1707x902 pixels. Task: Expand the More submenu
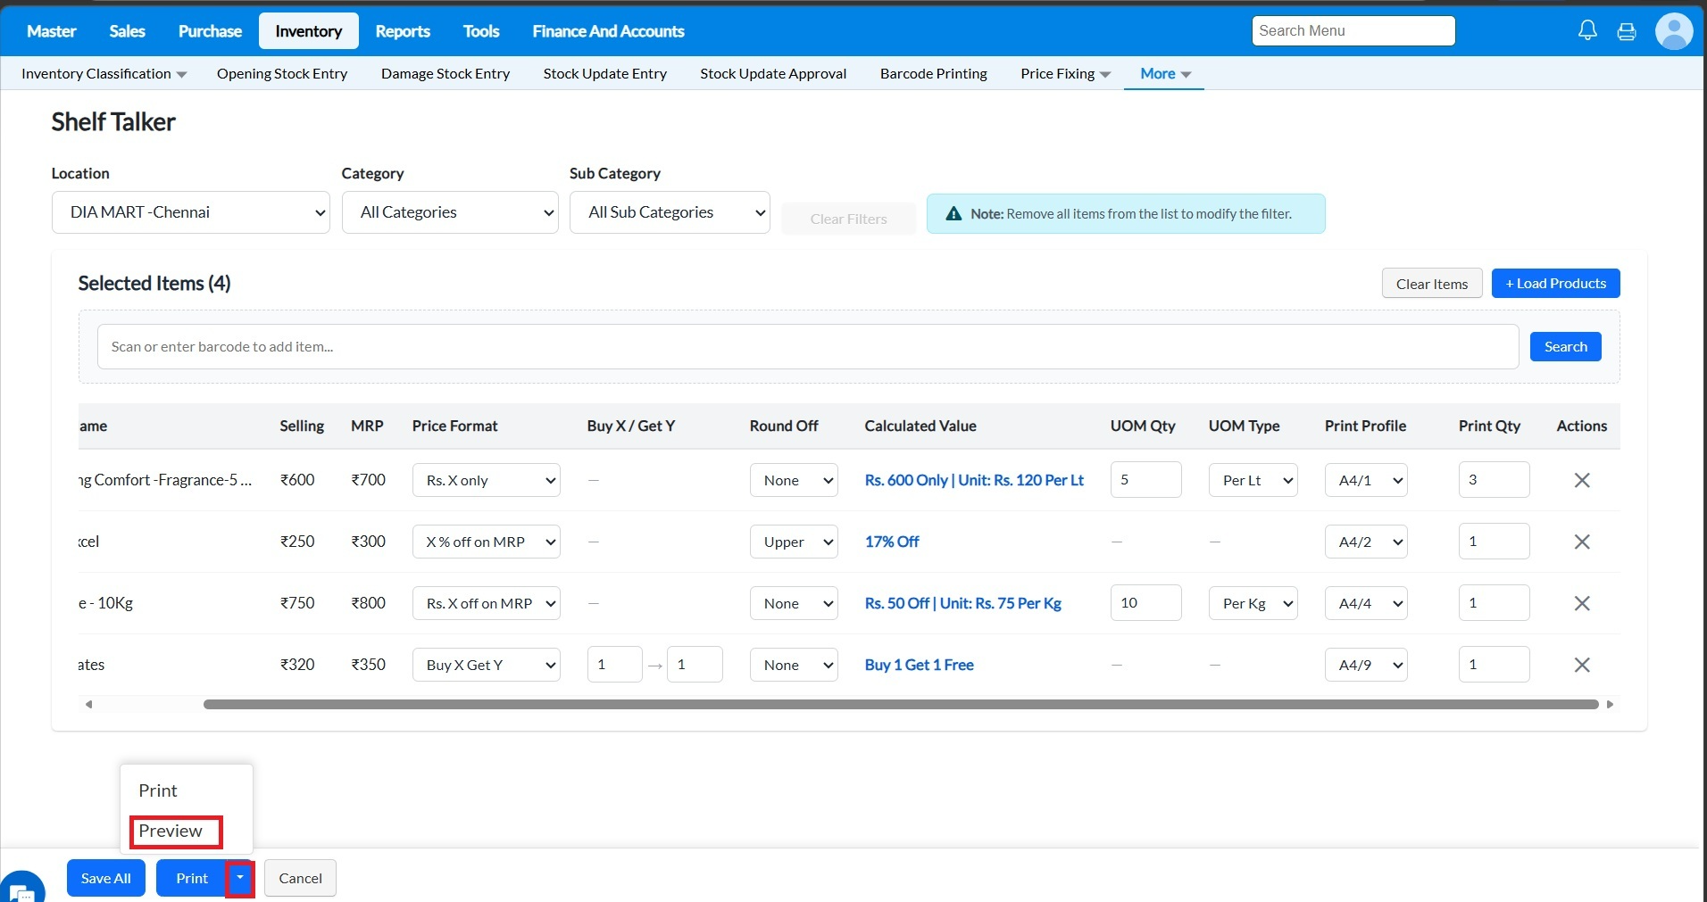tap(1164, 74)
